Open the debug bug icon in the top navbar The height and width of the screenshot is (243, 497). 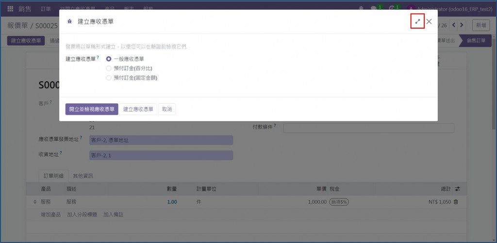click(361, 9)
